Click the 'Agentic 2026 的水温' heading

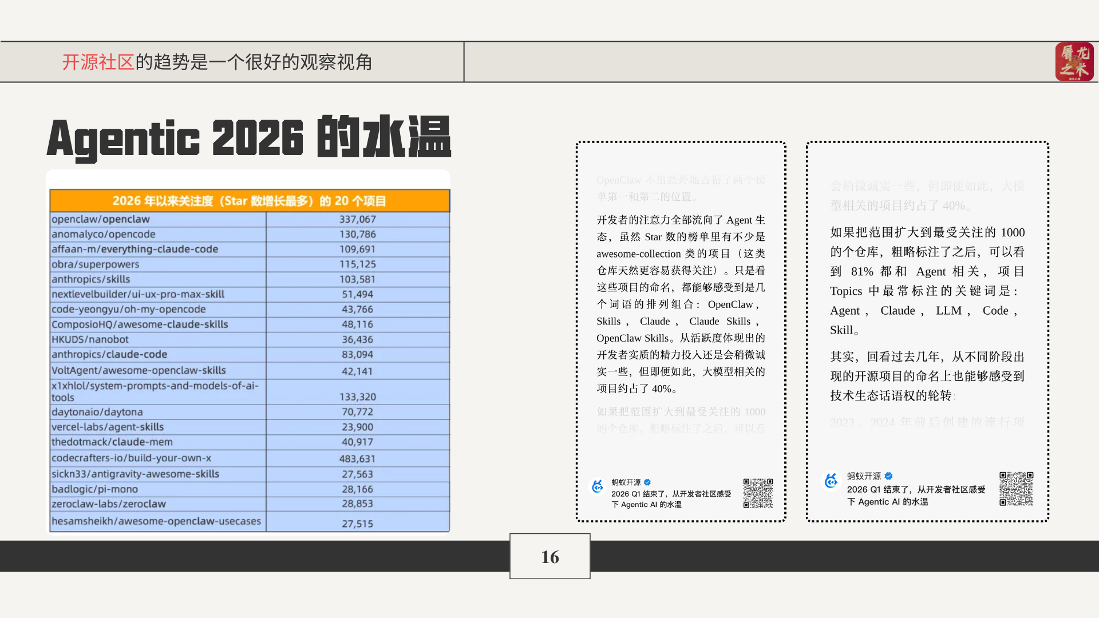coord(248,138)
